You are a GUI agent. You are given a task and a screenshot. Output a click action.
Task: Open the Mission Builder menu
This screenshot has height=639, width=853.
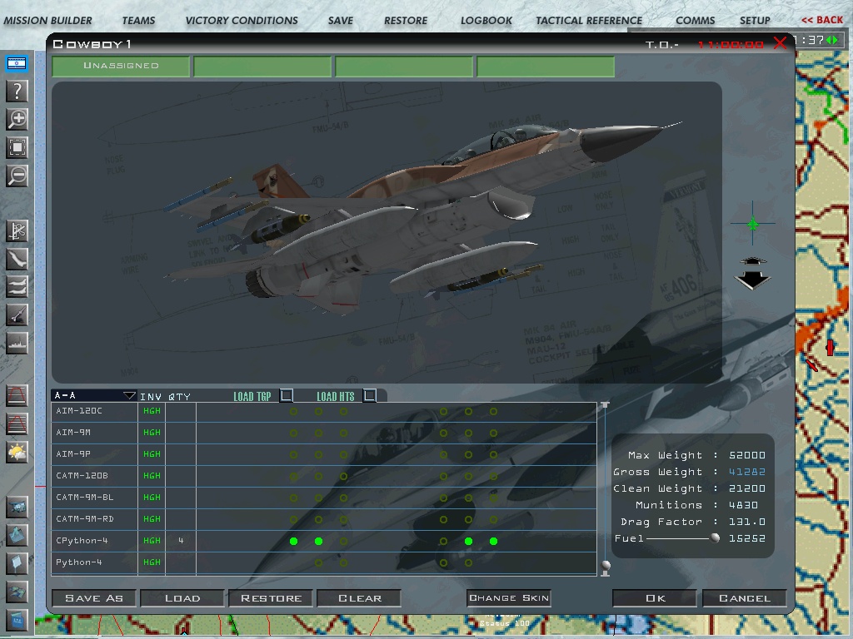click(x=47, y=21)
